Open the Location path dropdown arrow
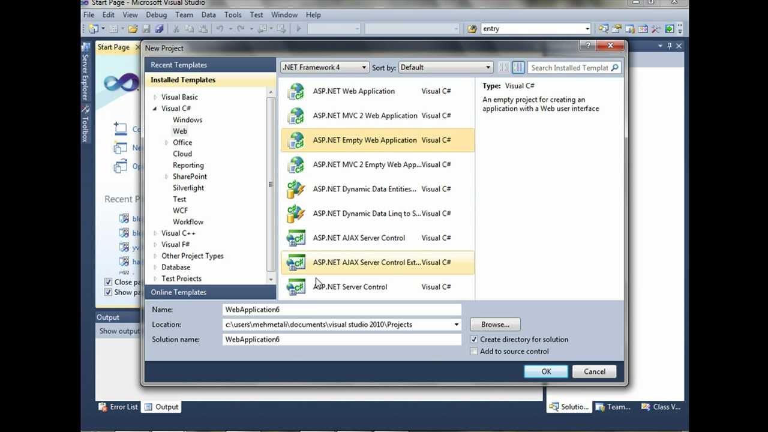The width and height of the screenshot is (768, 432). pyautogui.click(x=456, y=325)
